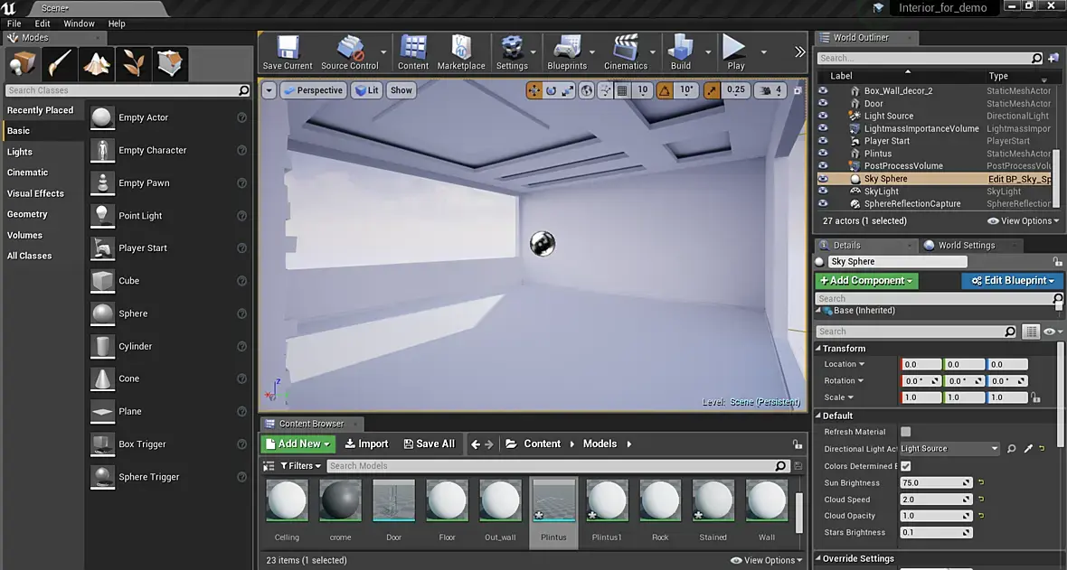Toggle grid snapping icon in viewport
This screenshot has width=1067, height=570.
click(622, 90)
